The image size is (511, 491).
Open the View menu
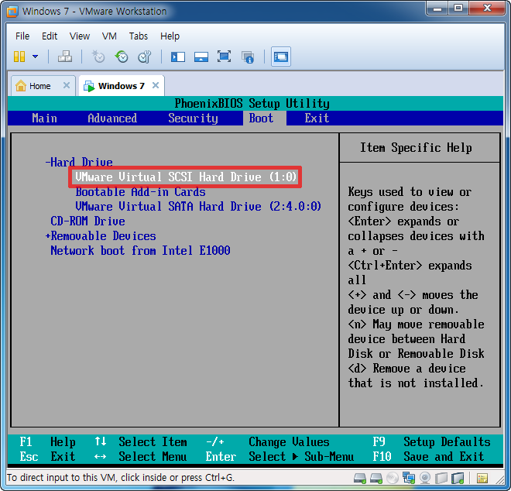pyautogui.click(x=80, y=36)
